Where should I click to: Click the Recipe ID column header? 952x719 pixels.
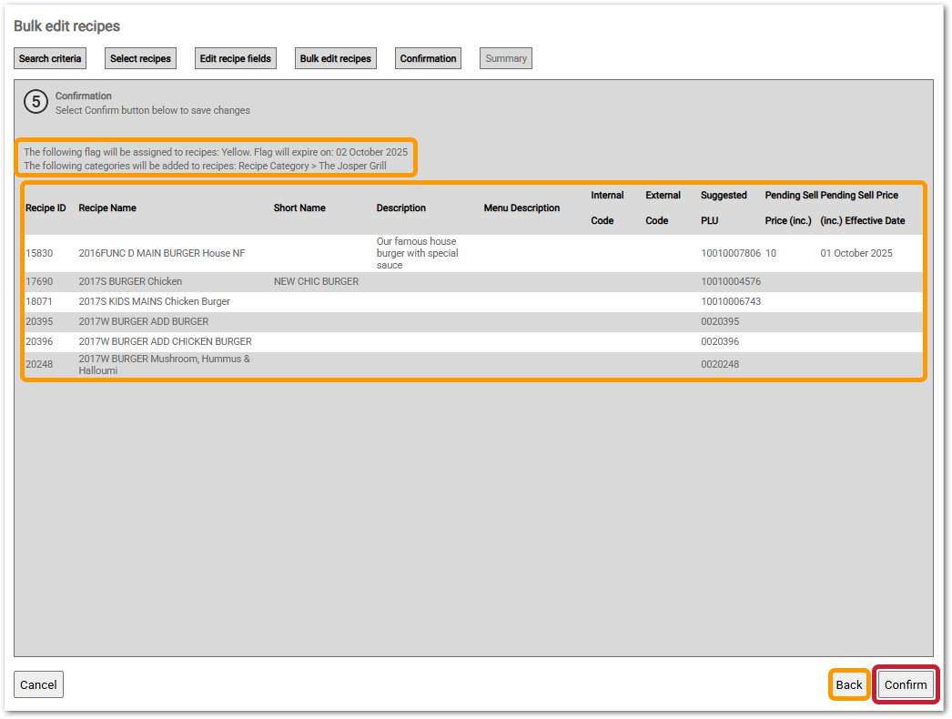point(46,208)
